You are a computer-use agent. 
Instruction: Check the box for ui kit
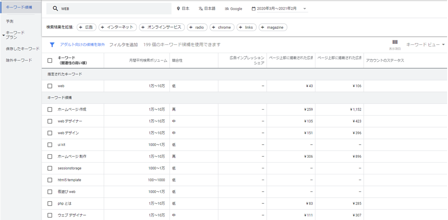(50, 145)
